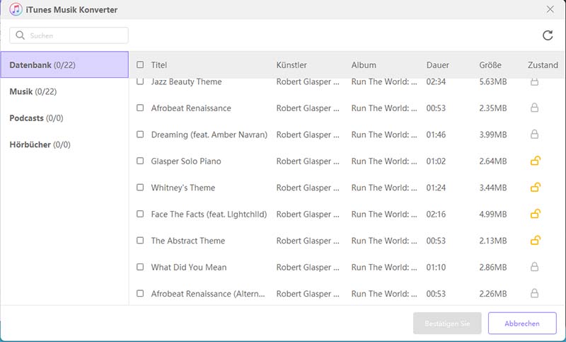This screenshot has height=342, width=566.
Task: Click the search magnifier icon
Action: point(21,35)
